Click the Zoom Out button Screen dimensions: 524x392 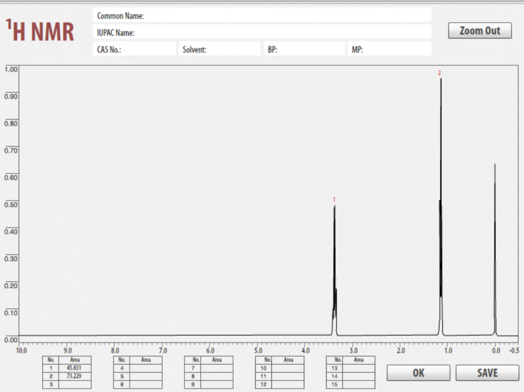479,30
